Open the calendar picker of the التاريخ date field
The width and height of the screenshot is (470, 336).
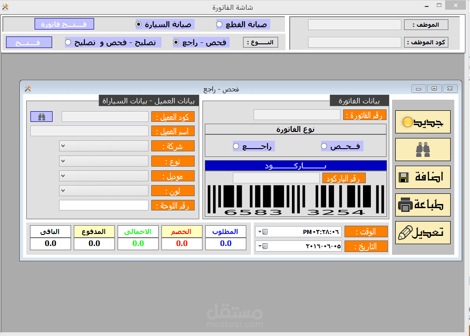point(265,246)
